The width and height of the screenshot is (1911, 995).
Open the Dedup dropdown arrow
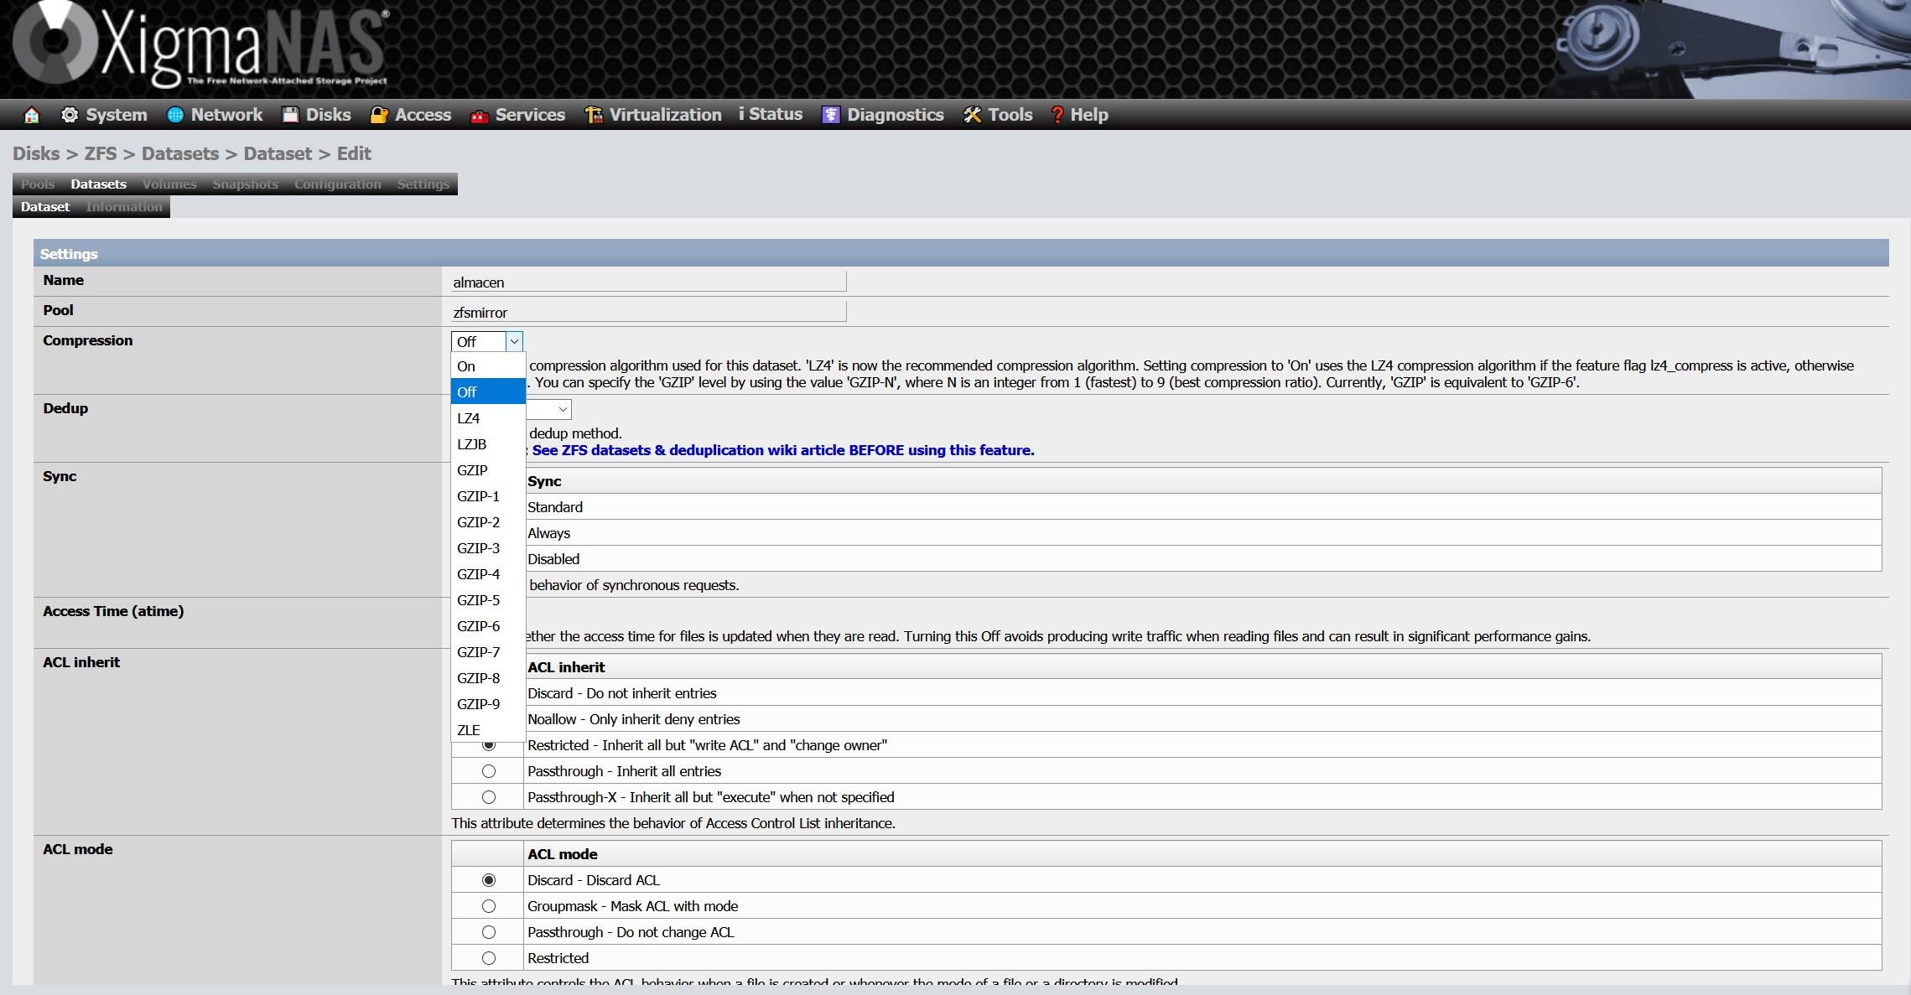[x=563, y=409]
